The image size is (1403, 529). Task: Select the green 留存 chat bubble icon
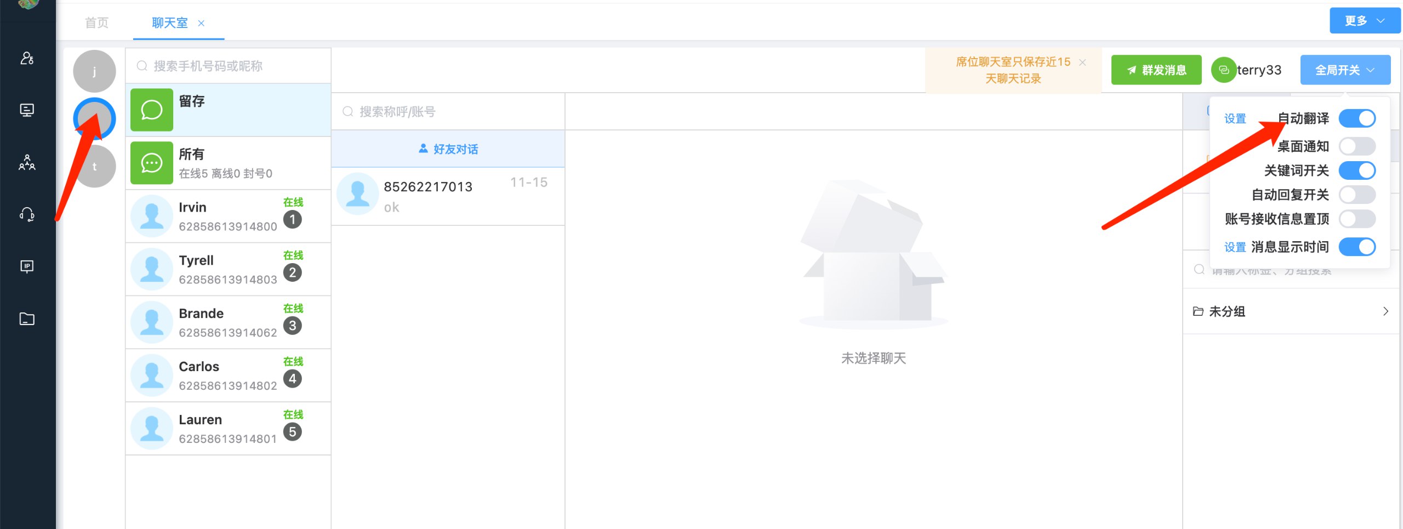pos(152,110)
